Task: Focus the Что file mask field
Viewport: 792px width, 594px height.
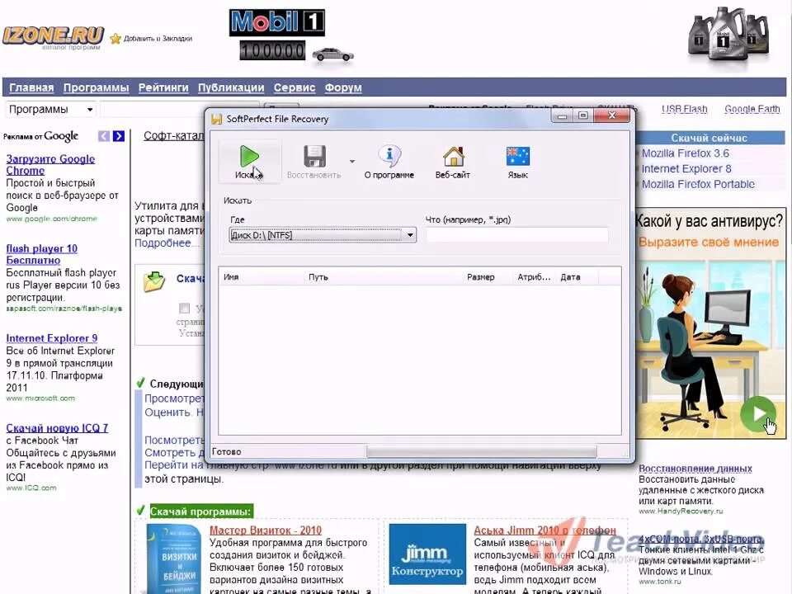Action: (517, 235)
